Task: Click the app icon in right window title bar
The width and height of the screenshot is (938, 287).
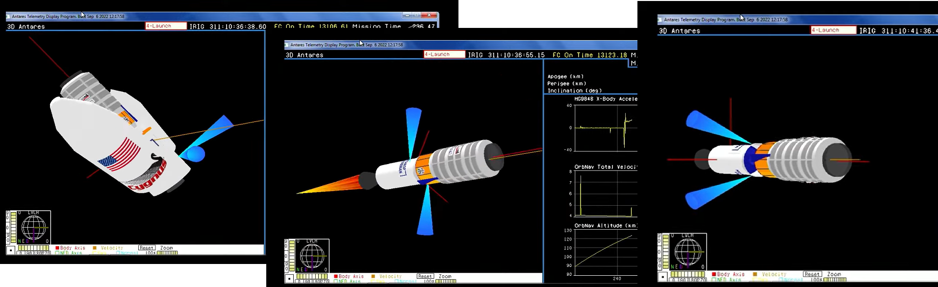Action: click(x=660, y=20)
